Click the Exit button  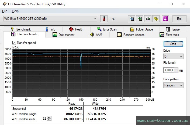pyautogui.click(x=179, y=19)
